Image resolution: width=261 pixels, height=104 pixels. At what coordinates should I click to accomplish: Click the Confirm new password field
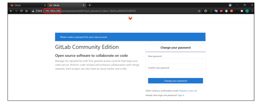tap(175, 73)
